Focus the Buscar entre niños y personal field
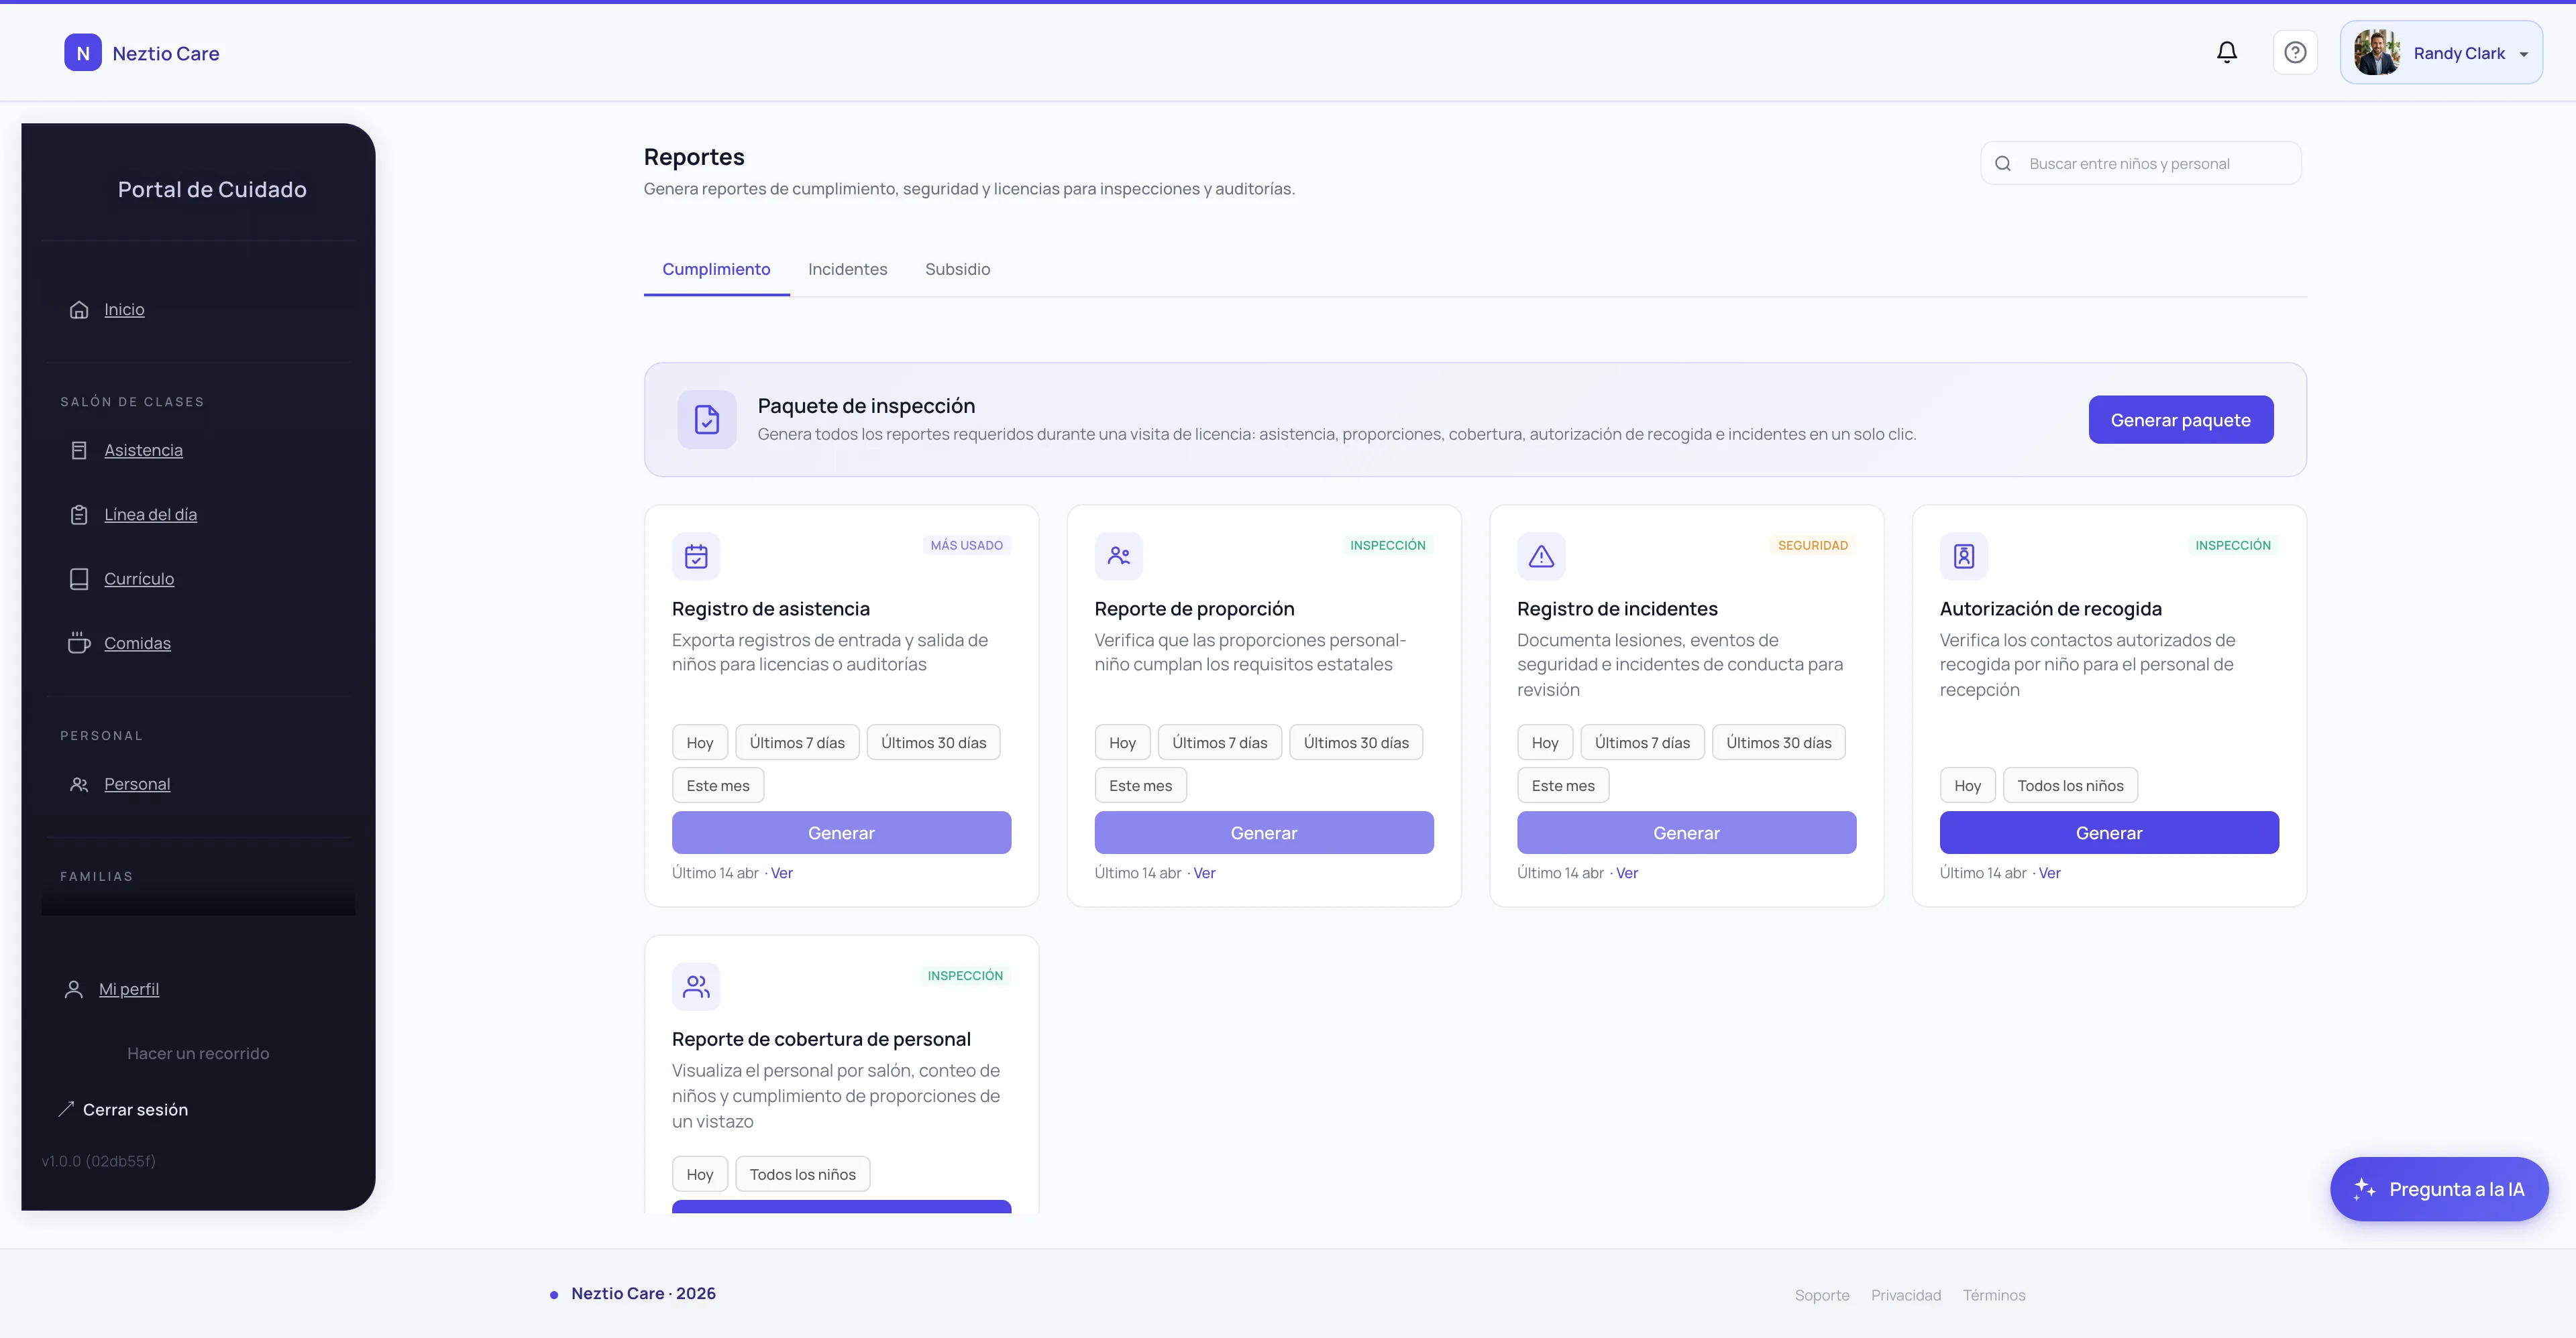The height and width of the screenshot is (1338, 2576). point(2140,164)
